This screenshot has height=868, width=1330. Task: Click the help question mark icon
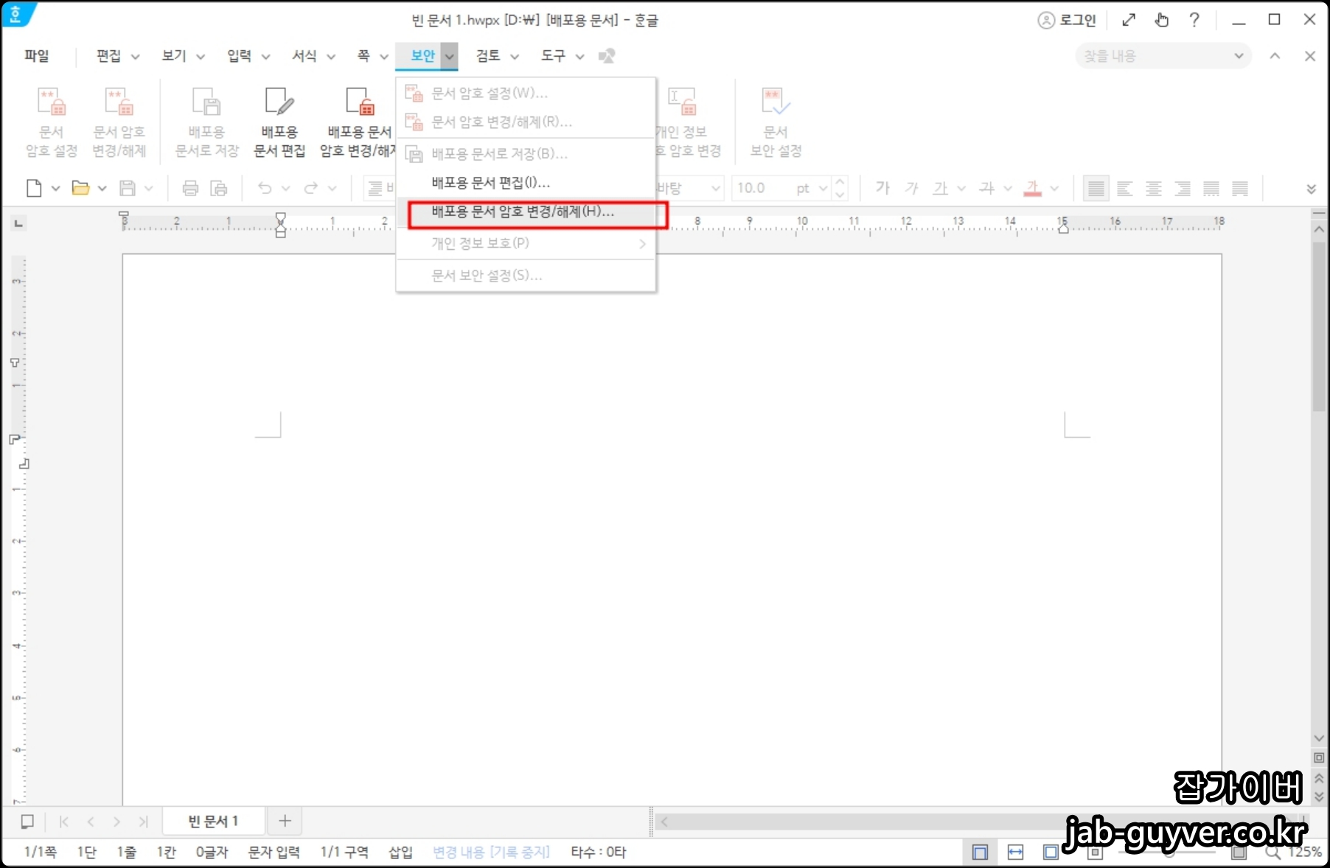[1194, 20]
